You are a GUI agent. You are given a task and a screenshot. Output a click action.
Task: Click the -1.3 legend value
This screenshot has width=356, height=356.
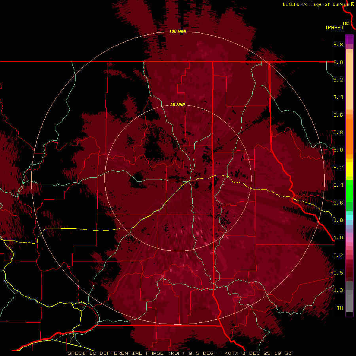click(x=337, y=290)
